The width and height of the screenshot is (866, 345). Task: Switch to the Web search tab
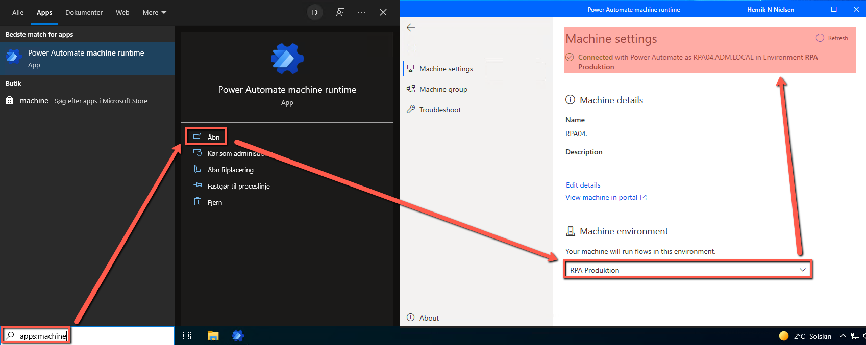click(122, 12)
